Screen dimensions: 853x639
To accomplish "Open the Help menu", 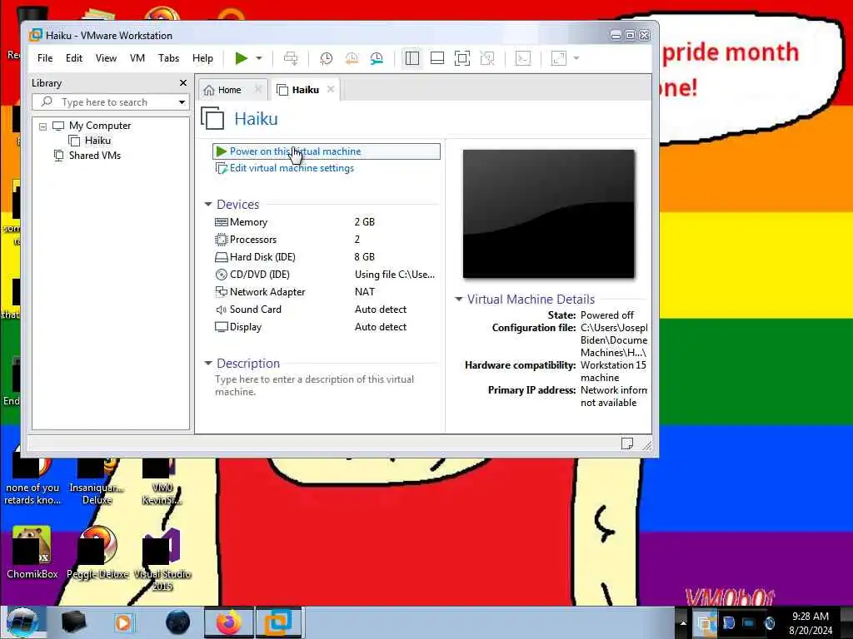I will click(x=203, y=58).
